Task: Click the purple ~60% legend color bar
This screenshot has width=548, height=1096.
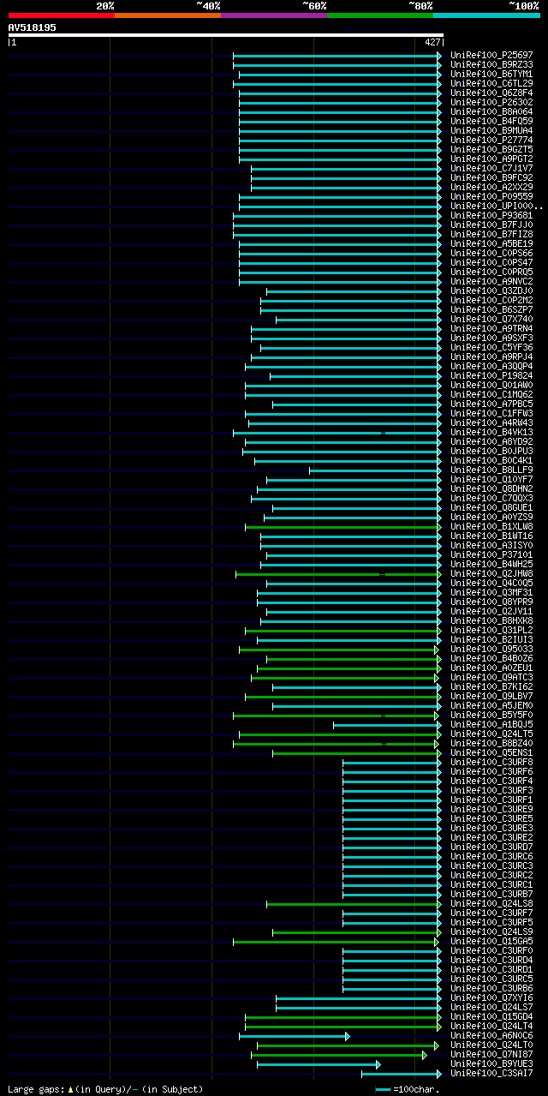Action: tap(274, 15)
